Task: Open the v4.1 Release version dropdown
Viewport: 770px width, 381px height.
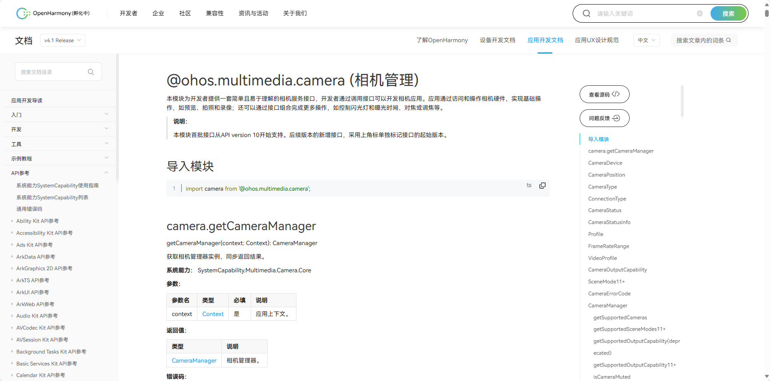Action: (63, 40)
